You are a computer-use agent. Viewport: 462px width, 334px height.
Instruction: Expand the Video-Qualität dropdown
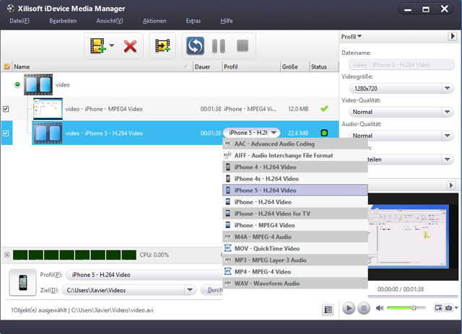pyautogui.click(x=402, y=112)
